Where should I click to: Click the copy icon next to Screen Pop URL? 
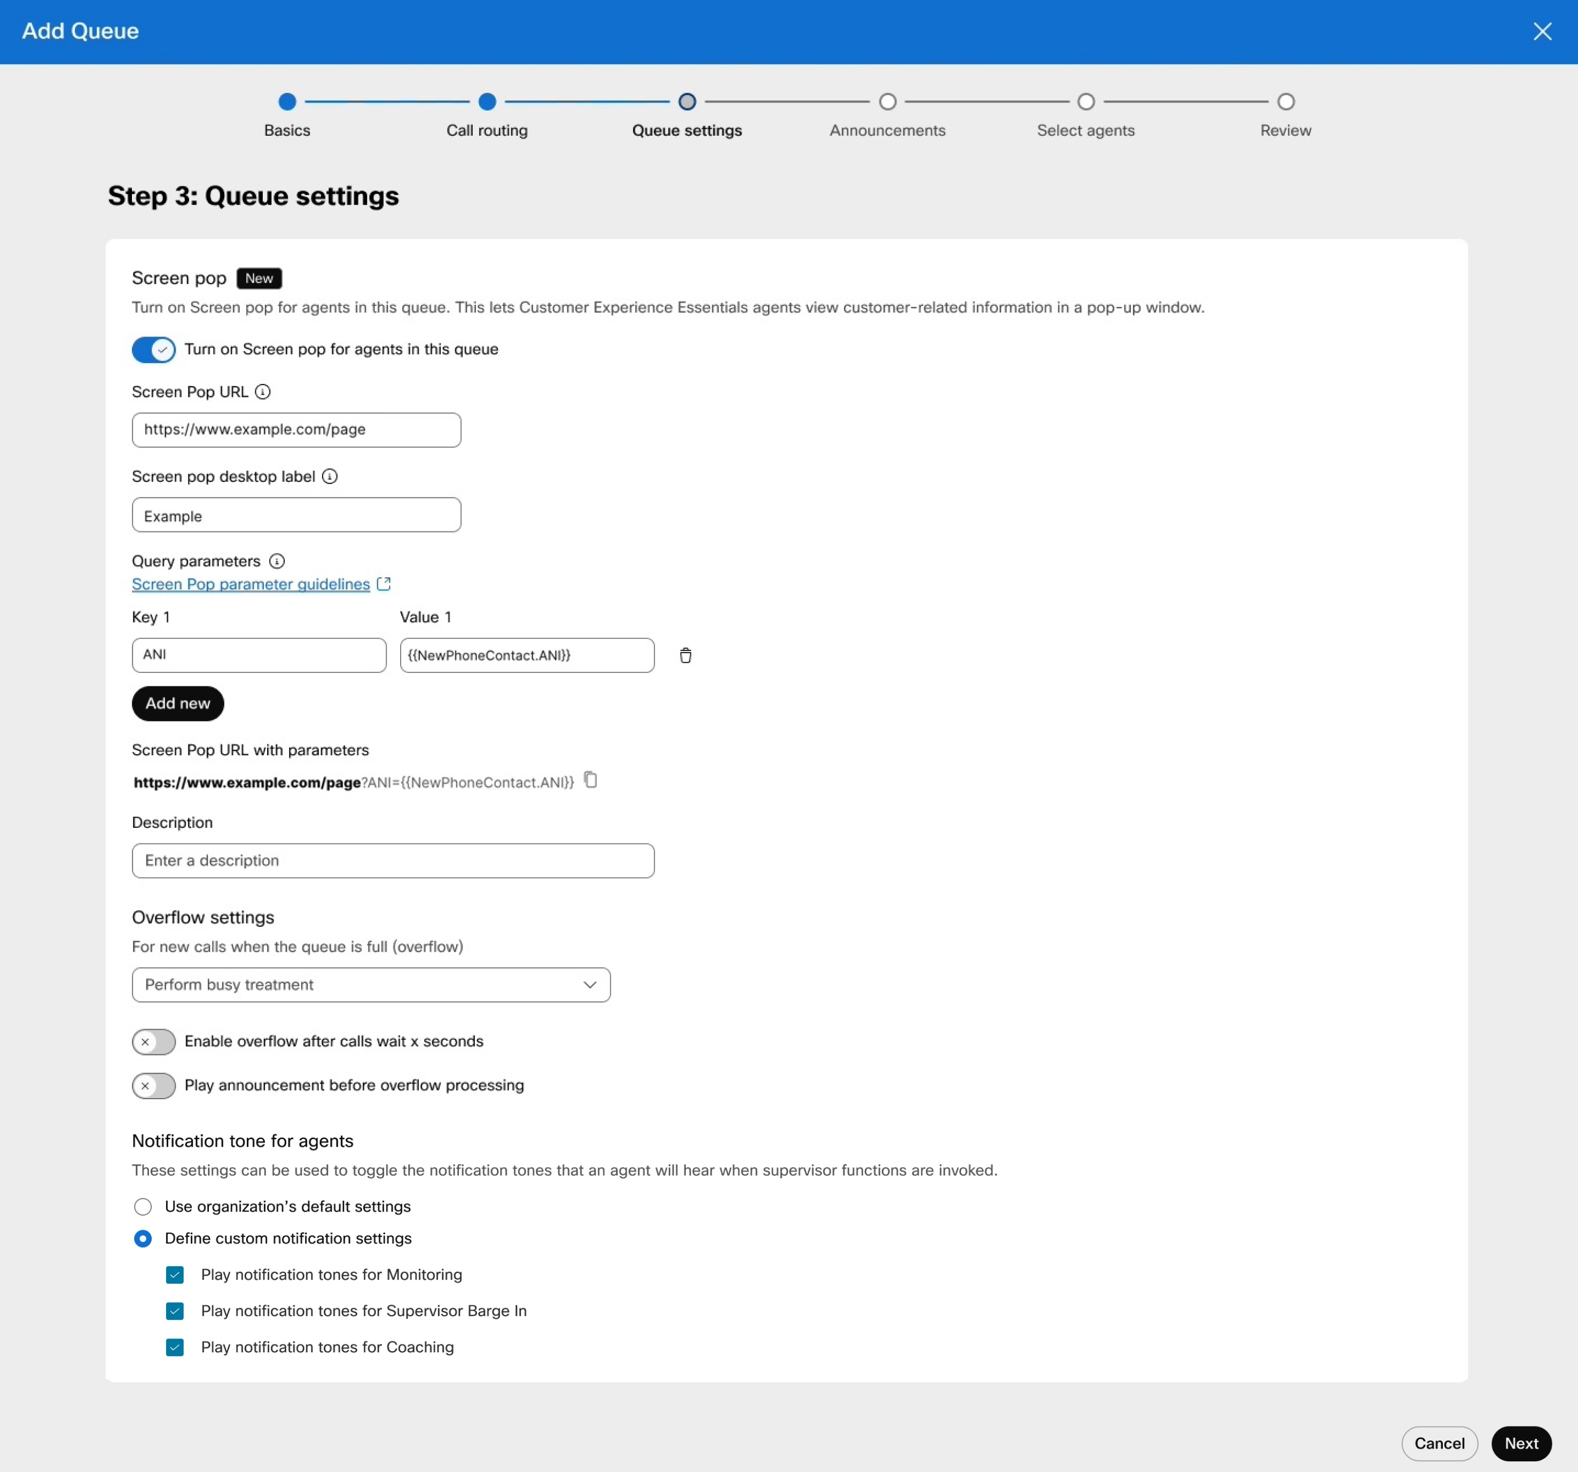click(x=591, y=780)
